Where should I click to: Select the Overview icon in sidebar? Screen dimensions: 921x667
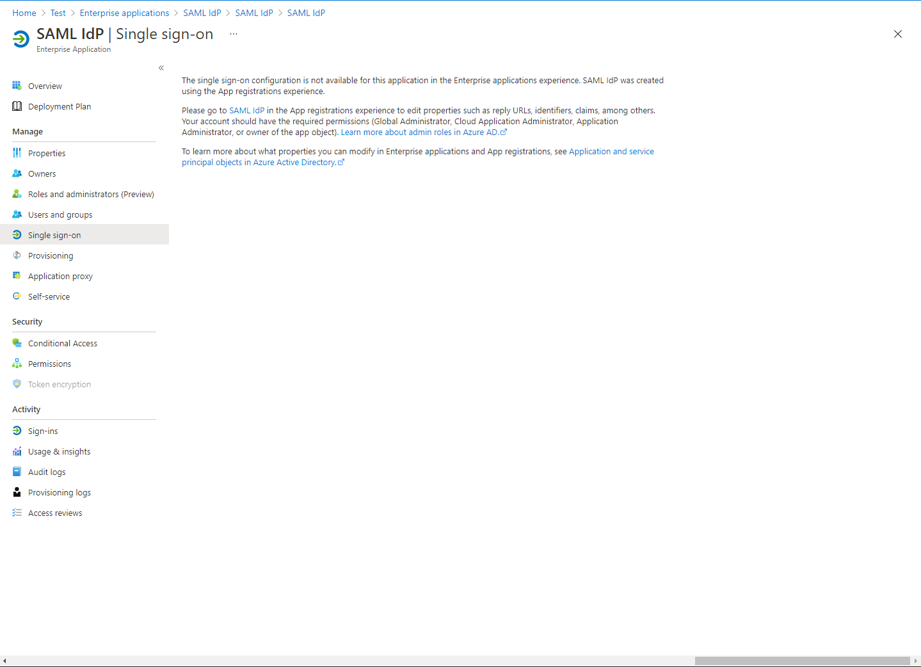pyautogui.click(x=17, y=85)
